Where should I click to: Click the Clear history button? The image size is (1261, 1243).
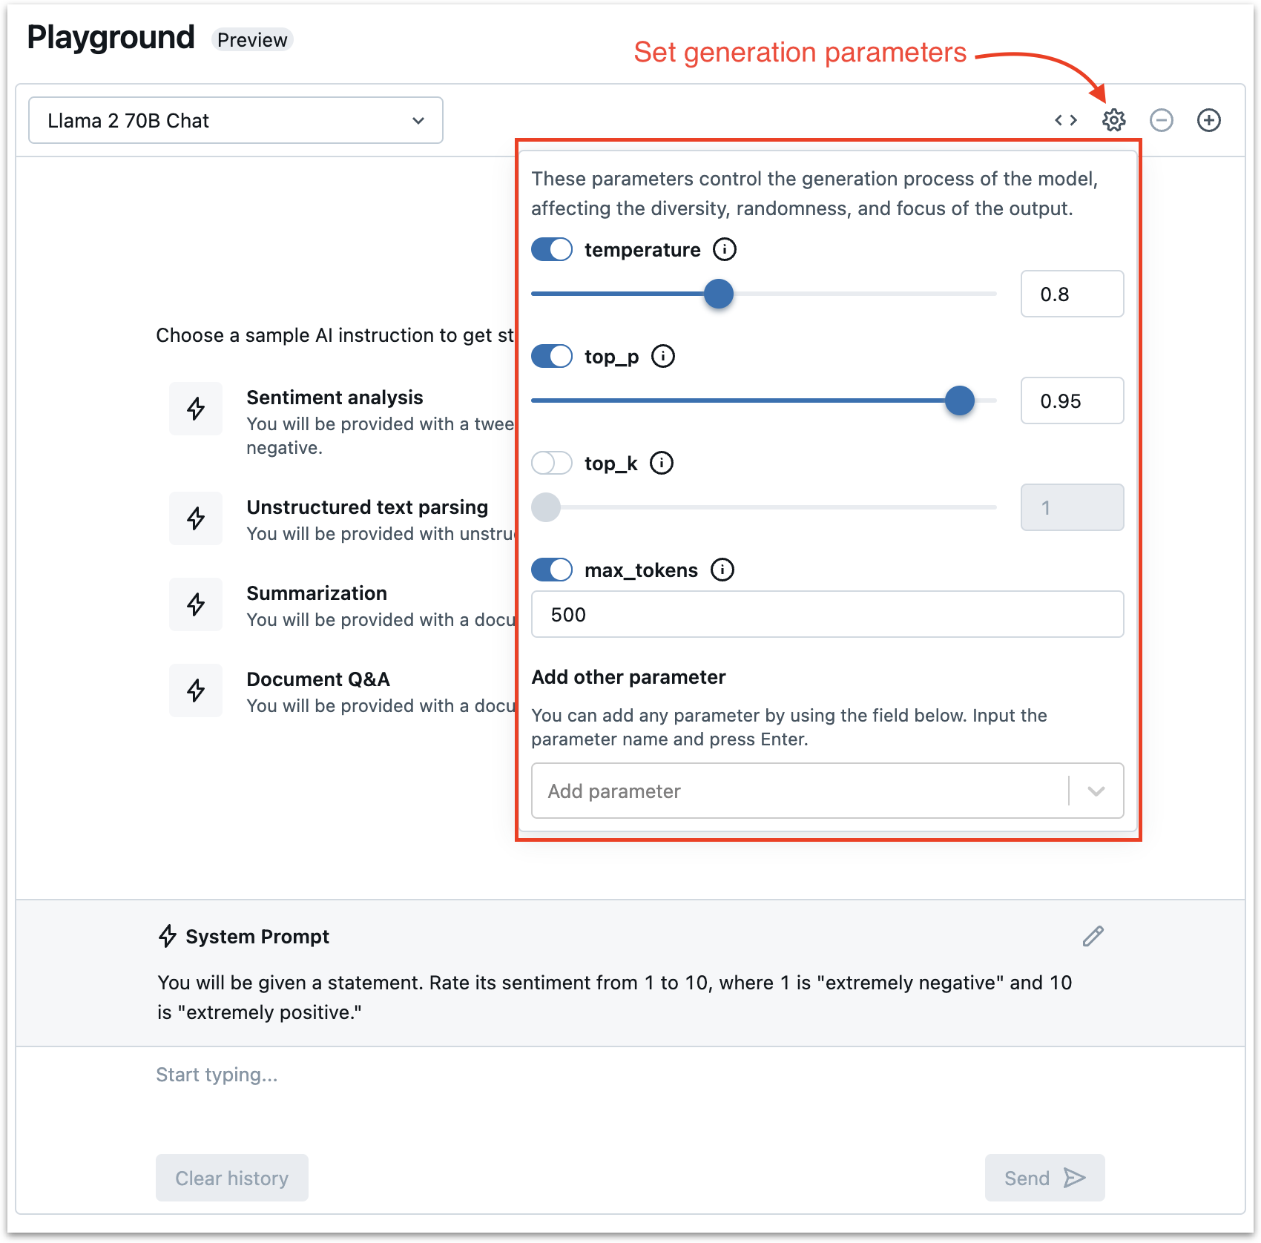pos(231,1178)
